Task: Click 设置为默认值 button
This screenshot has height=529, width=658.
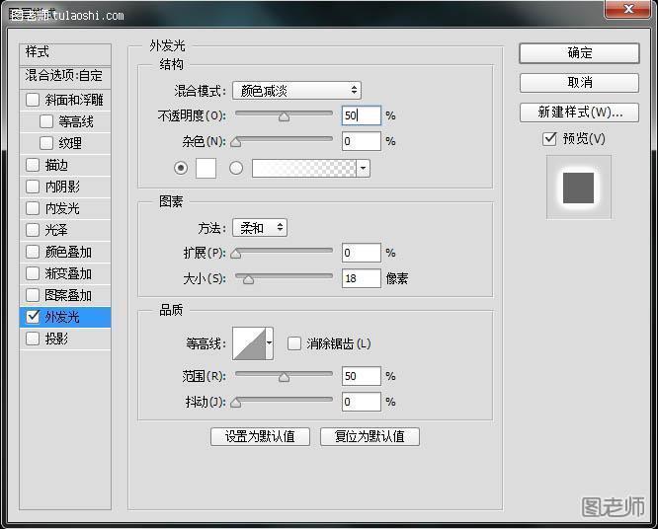Action: (260, 437)
